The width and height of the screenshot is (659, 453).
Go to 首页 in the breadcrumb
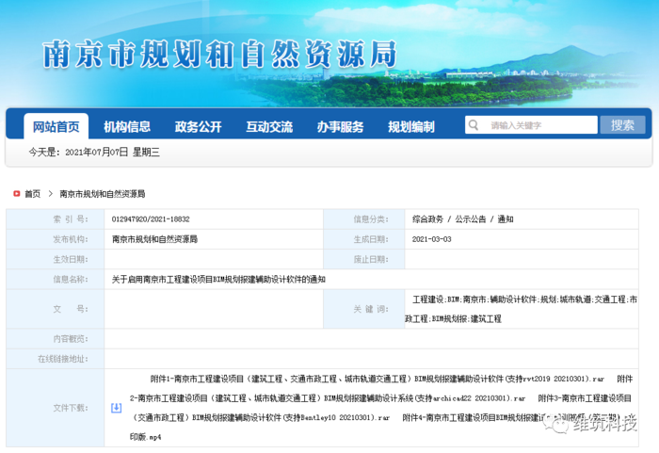click(x=33, y=194)
